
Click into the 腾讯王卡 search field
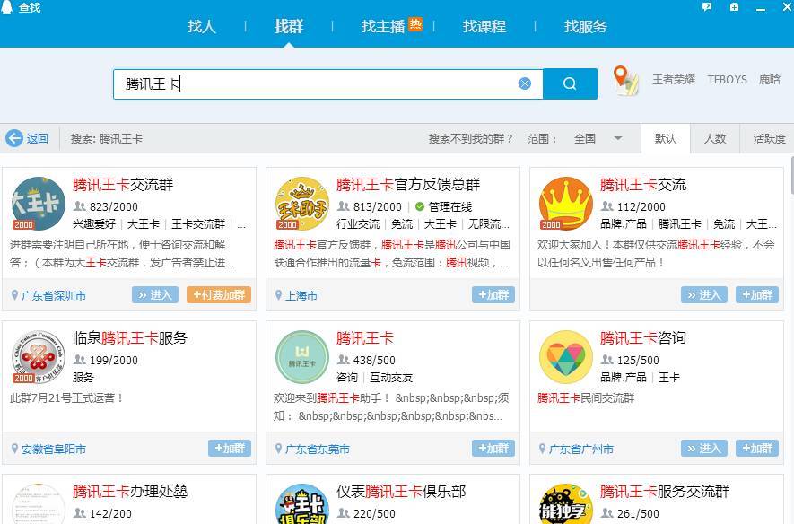pyautogui.click(x=314, y=83)
